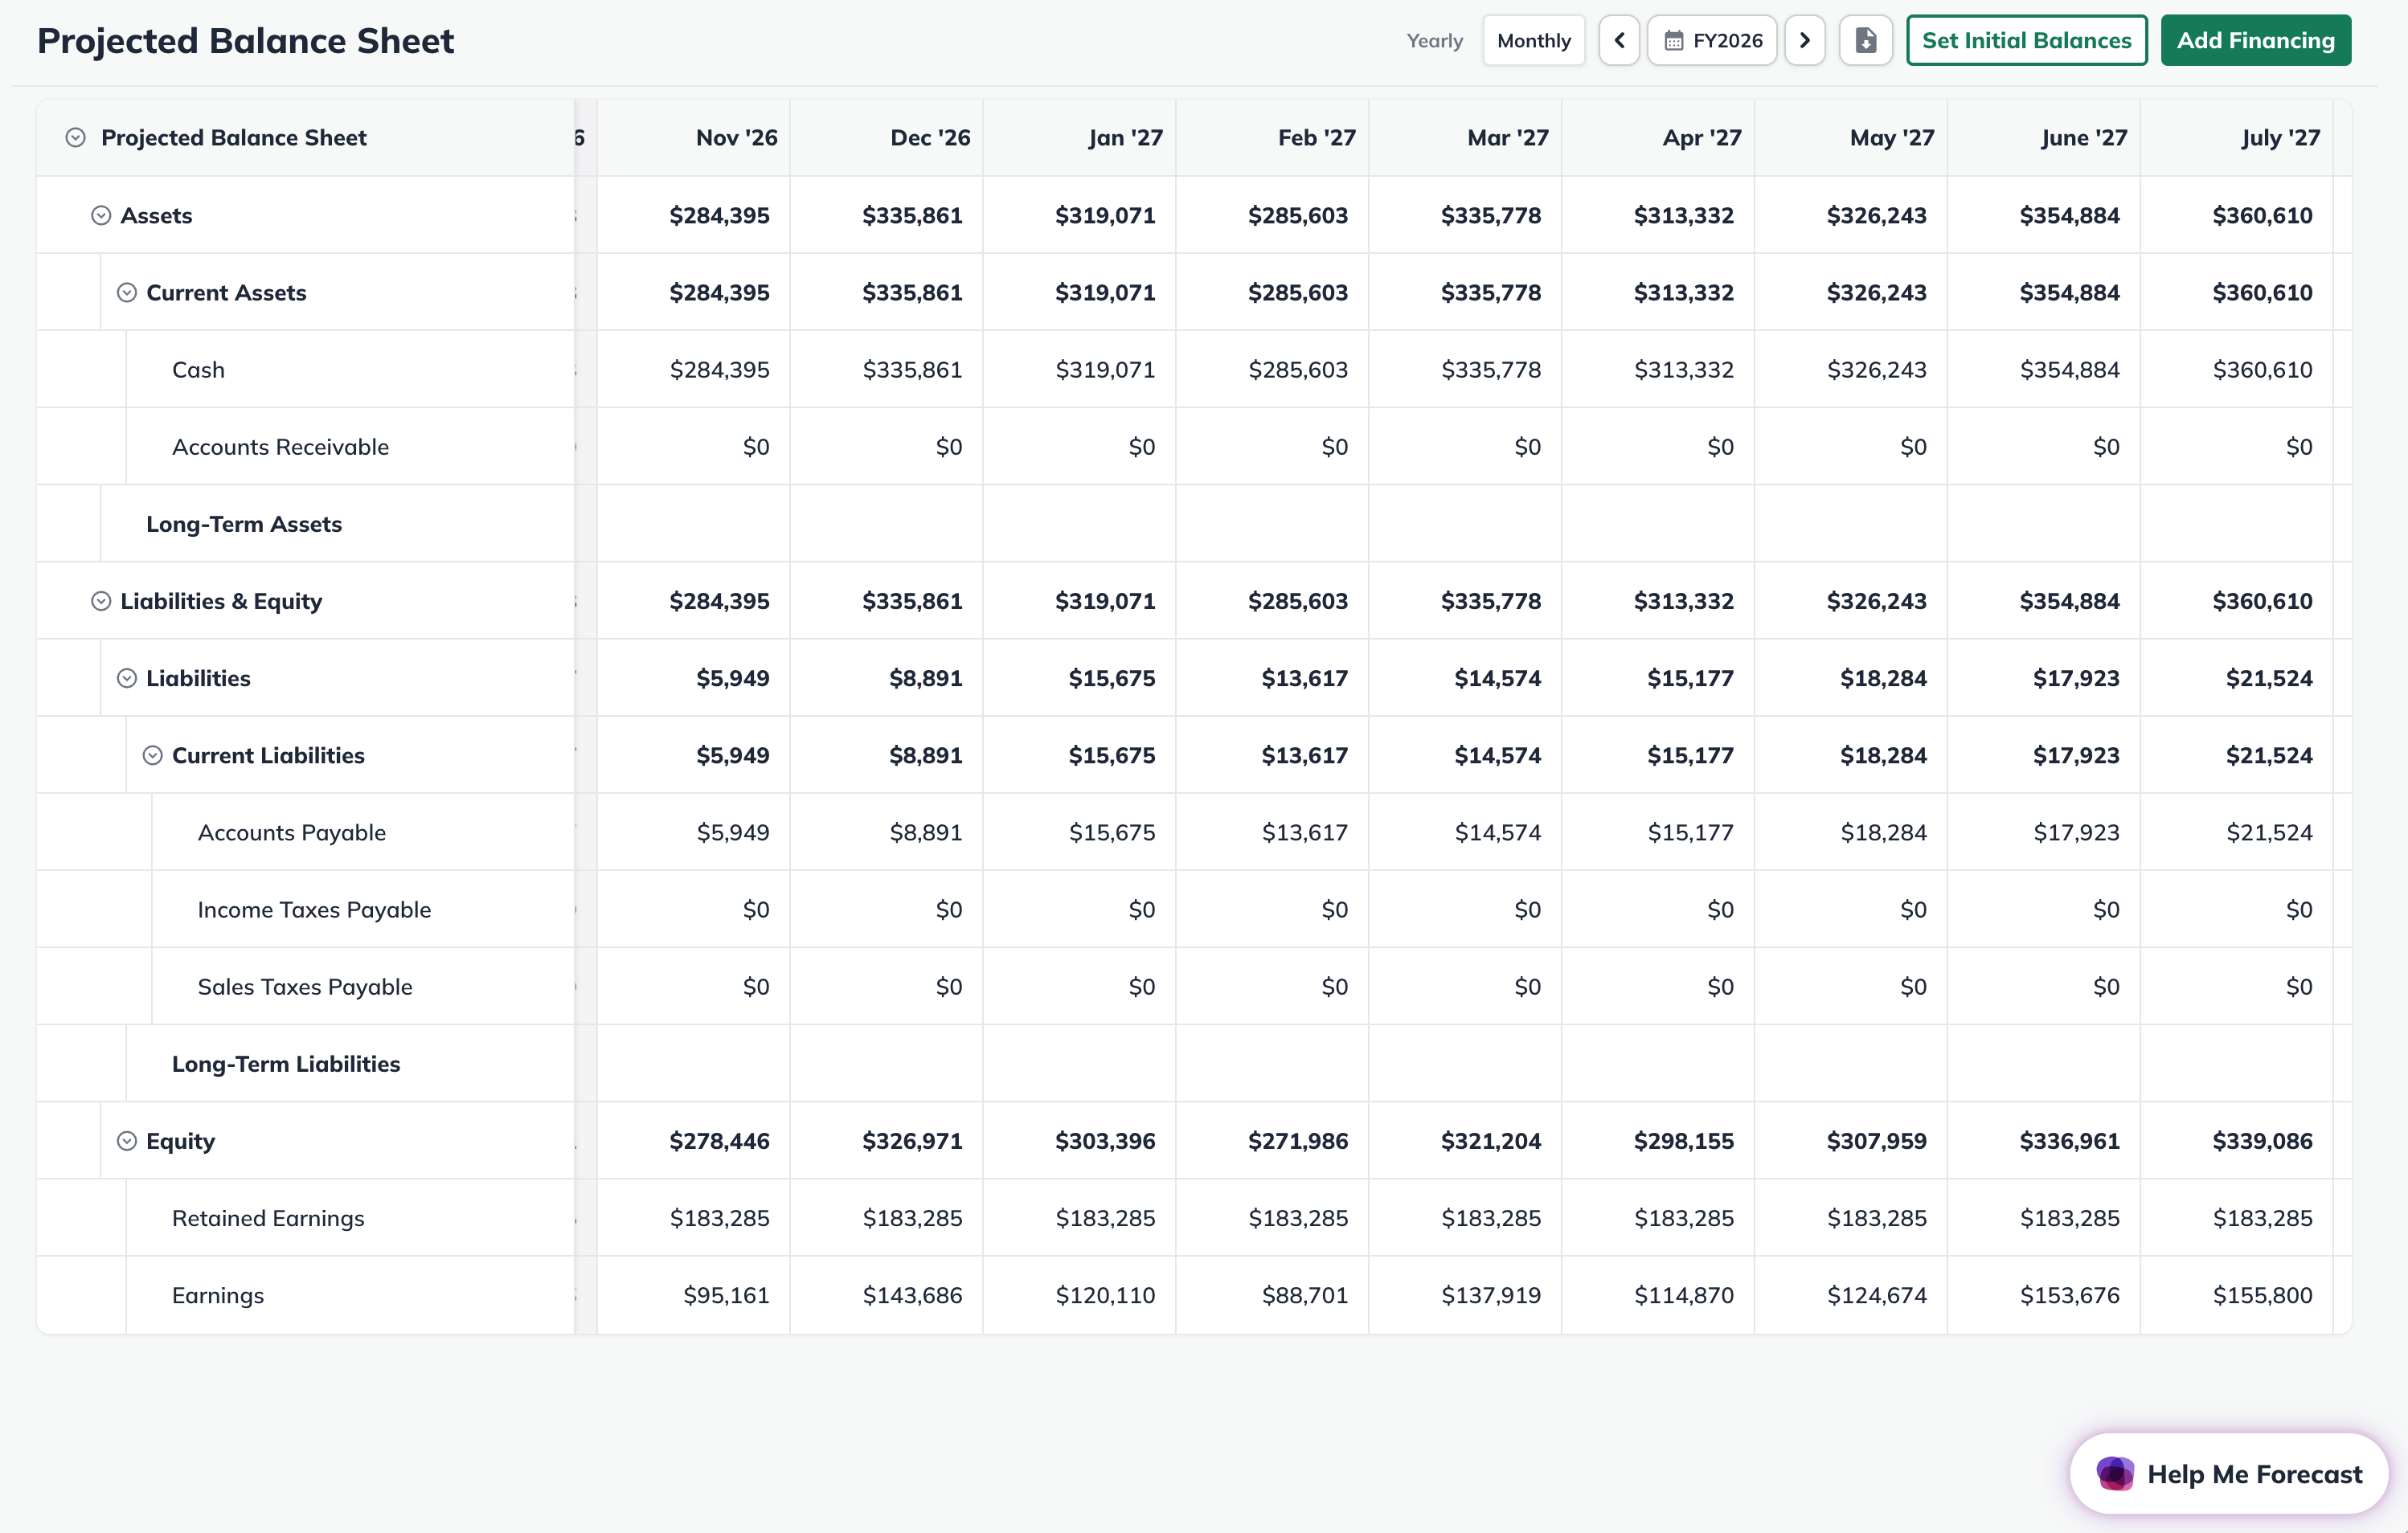Click the Projected Balance Sheet page title
This screenshot has width=2408, height=1533.
pyautogui.click(x=245, y=41)
